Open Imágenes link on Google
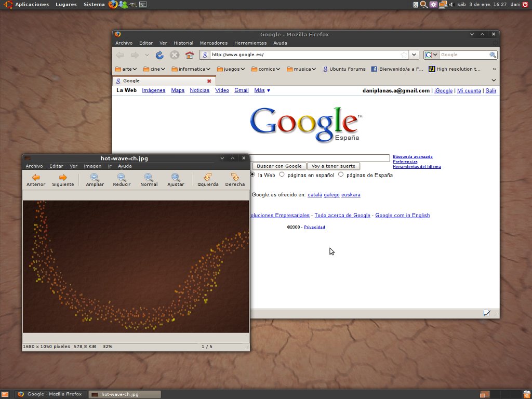 tap(153, 90)
